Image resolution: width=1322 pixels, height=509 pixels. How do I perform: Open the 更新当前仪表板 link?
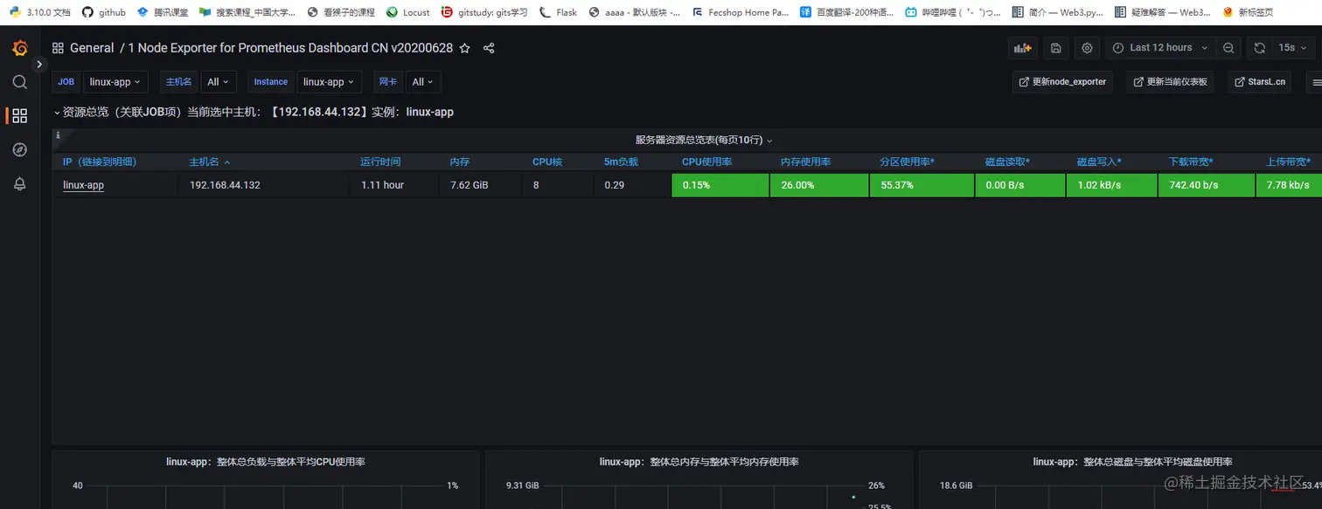(1171, 82)
